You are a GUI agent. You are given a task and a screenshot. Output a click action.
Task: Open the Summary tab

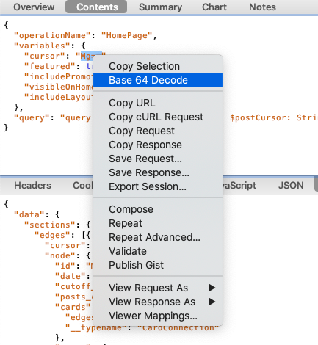[x=160, y=7]
